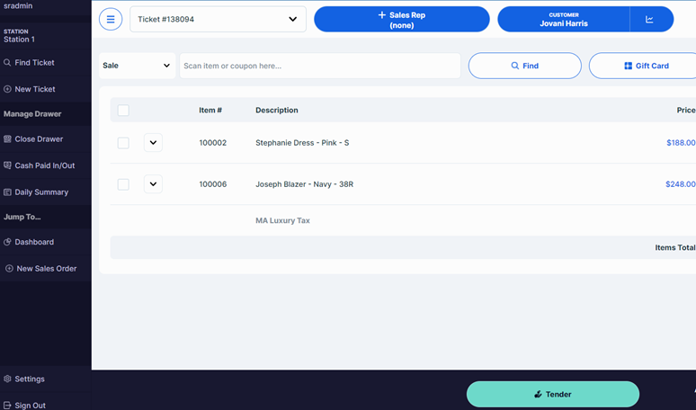
Task: Open Daily Summary from sidebar
Action: [x=41, y=192]
